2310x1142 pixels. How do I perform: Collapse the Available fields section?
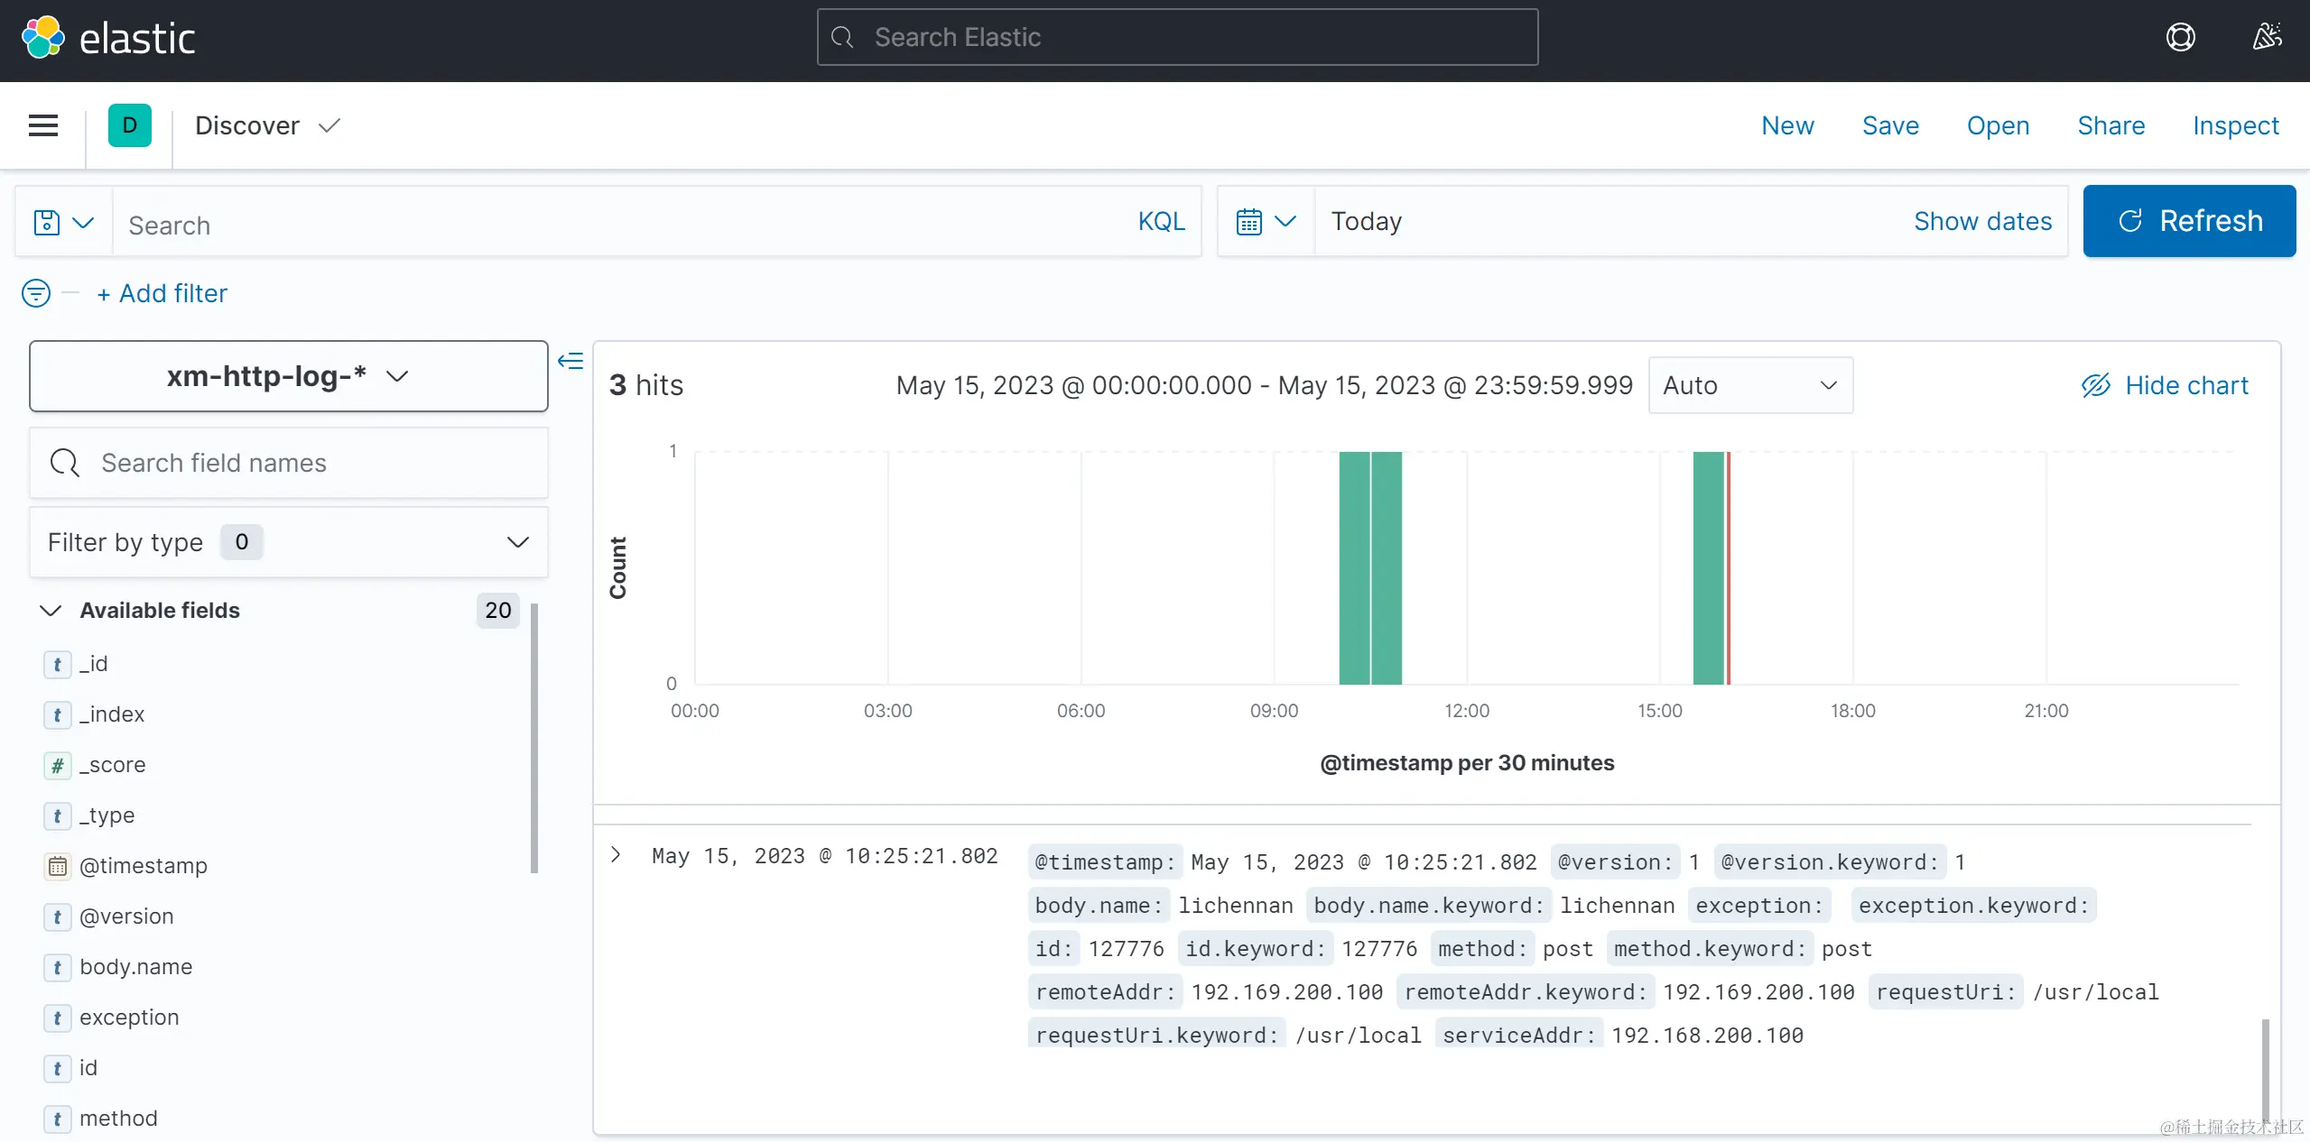pos(51,611)
